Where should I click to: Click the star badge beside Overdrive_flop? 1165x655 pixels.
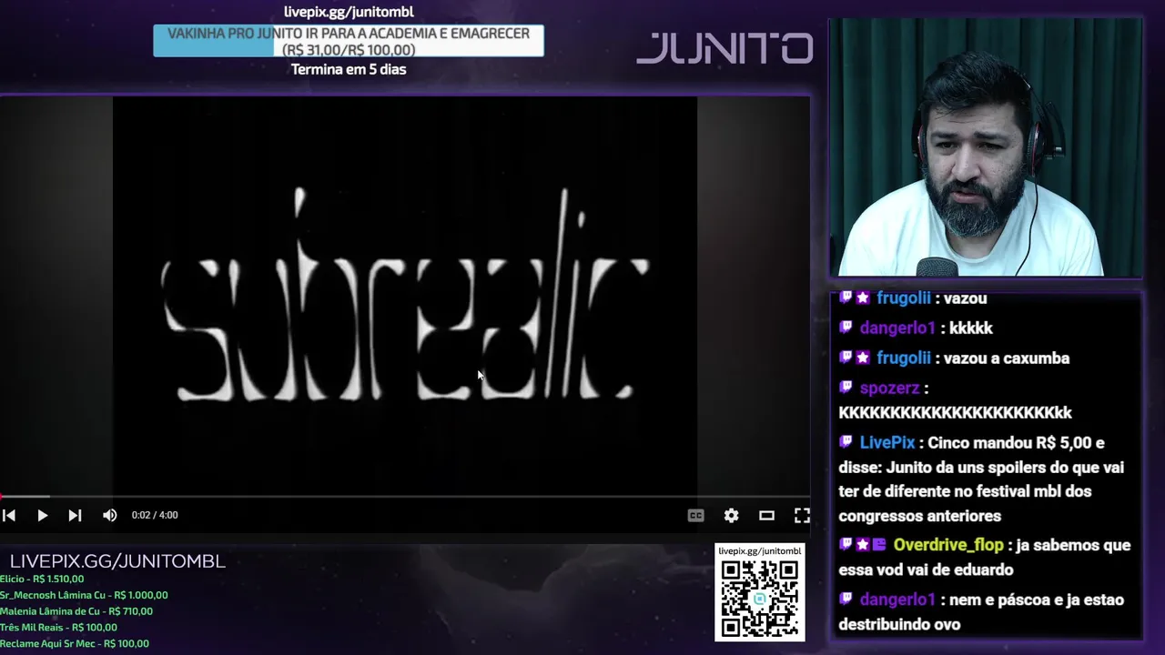(862, 545)
